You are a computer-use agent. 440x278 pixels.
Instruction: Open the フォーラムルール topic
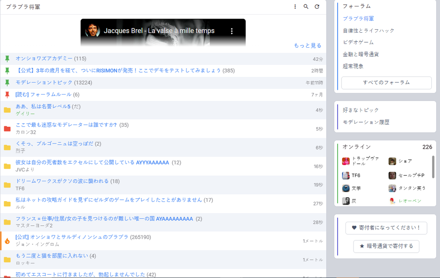(43, 95)
